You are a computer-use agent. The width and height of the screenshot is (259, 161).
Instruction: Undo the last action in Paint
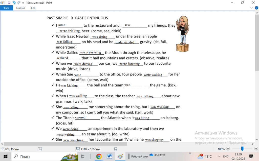[x=14, y=3]
